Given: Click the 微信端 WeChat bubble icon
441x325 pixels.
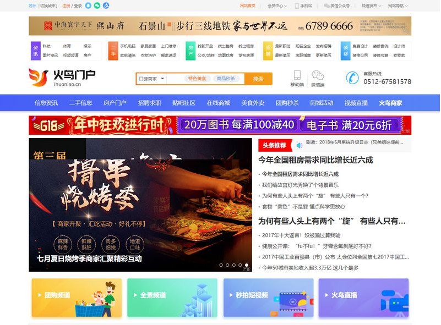Looking at the screenshot, I should pos(318,75).
